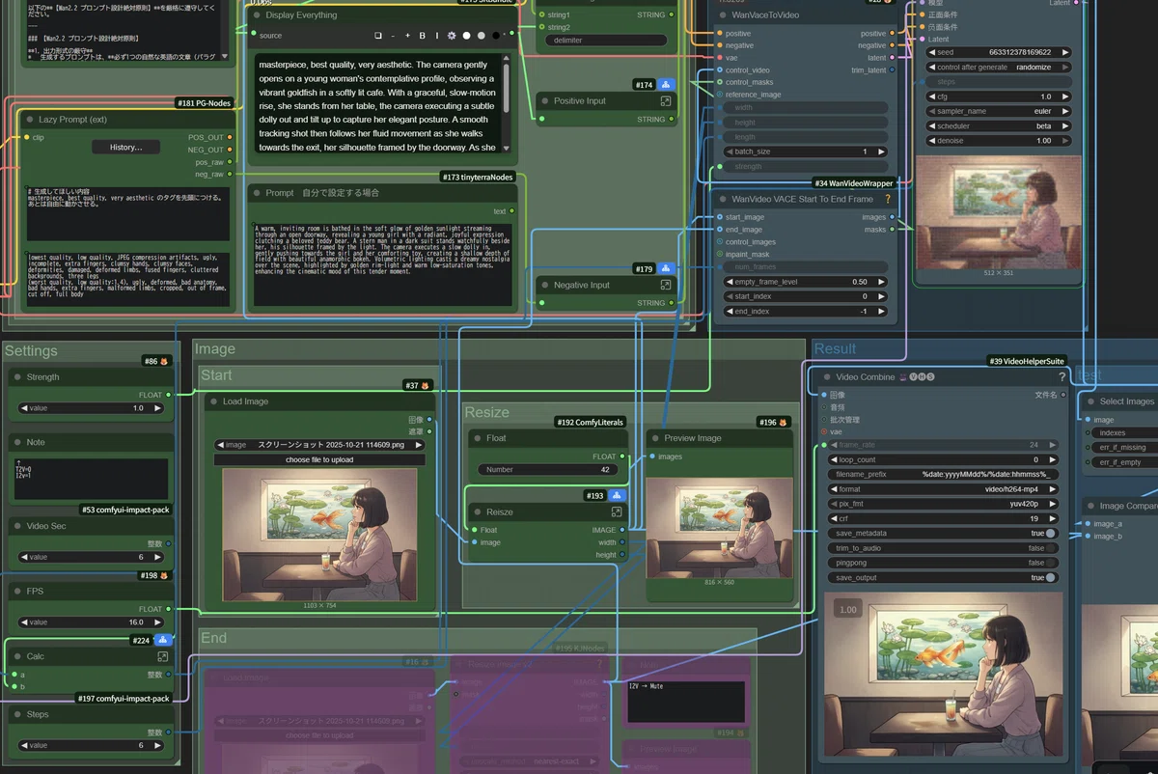
Task: Pick the white color dot in Display Everything
Action: (466, 36)
